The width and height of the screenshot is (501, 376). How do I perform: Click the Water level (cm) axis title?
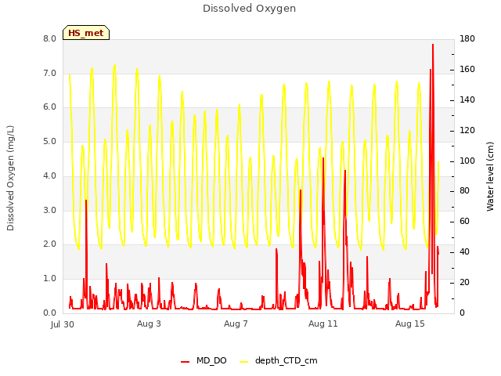click(490, 176)
